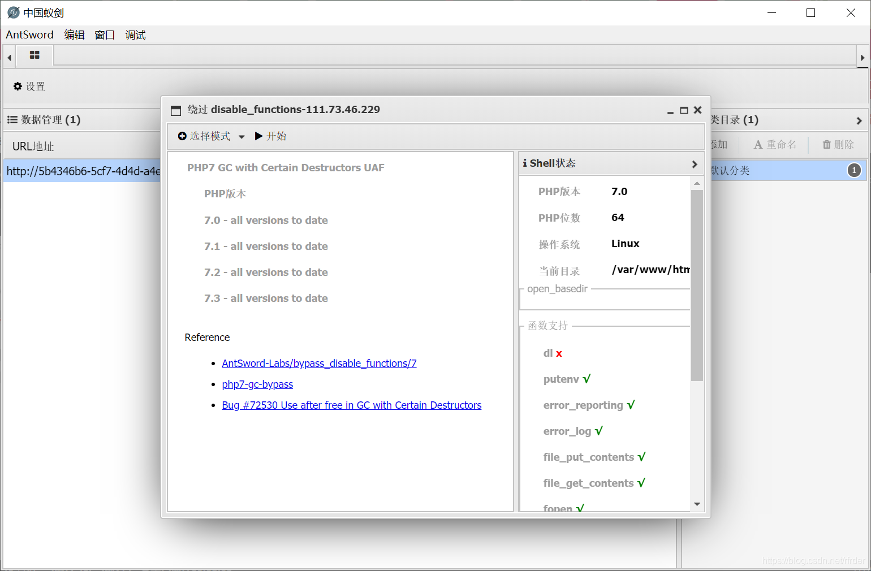Click the Shell状态 info icon
Viewport: 871px width, 571px height.
click(525, 163)
